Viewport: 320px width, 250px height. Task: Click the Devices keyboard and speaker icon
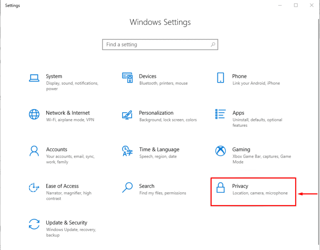(x=127, y=77)
